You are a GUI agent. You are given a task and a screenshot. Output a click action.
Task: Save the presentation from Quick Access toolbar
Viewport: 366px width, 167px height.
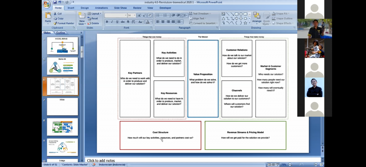(x=54, y=3)
